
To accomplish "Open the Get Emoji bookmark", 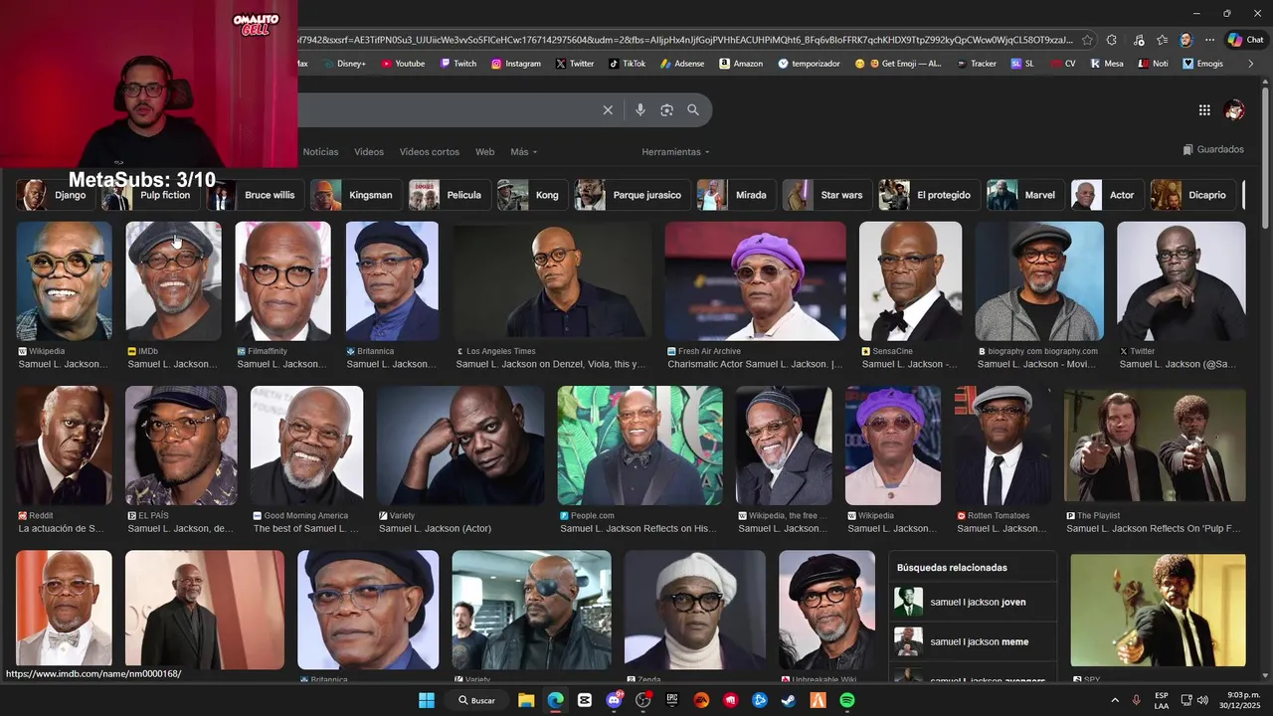I will 898,64.
